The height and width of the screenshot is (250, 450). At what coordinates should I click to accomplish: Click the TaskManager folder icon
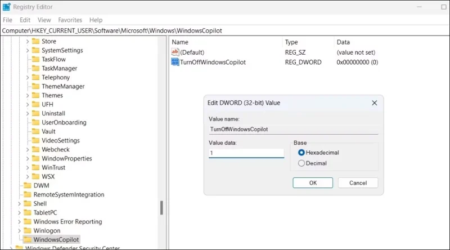pos(35,68)
